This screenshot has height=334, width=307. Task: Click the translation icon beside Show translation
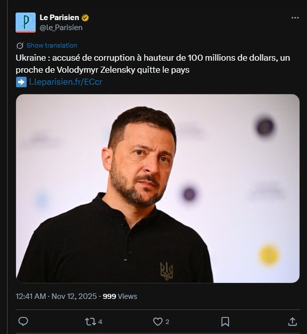coord(20,45)
